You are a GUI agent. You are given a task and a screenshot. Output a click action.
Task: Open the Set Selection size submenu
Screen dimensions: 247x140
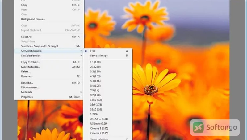click(49, 56)
